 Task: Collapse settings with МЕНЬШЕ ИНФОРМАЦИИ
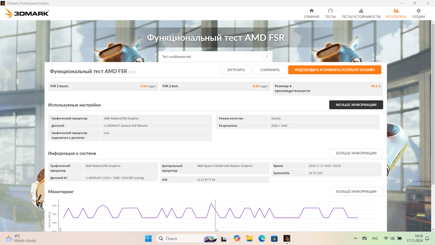tap(356, 105)
